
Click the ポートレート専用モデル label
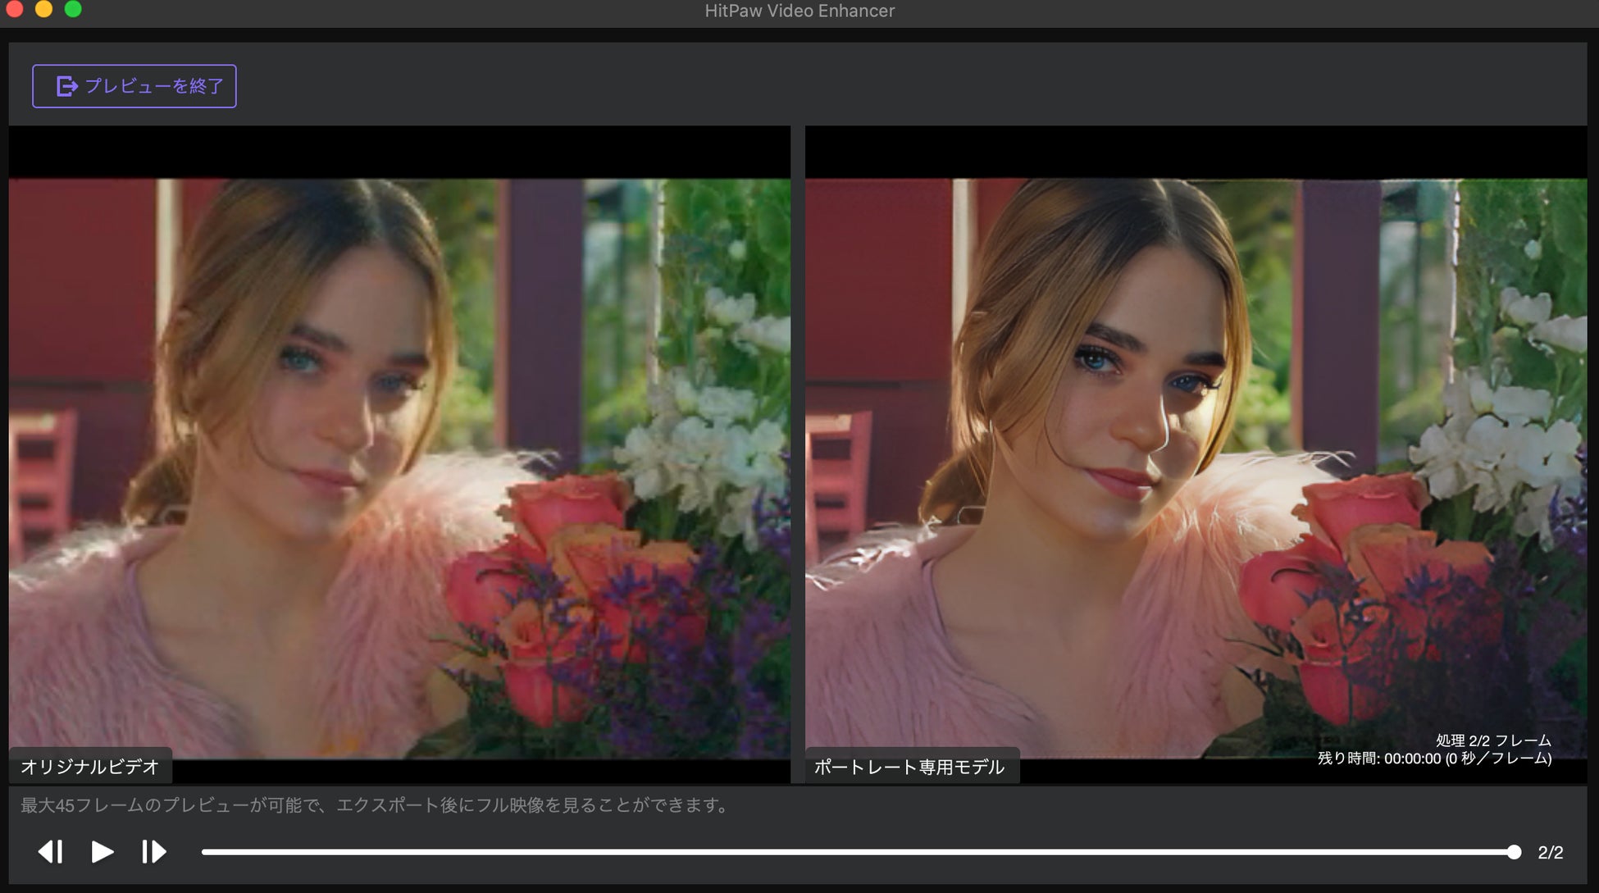pyautogui.click(x=909, y=767)
